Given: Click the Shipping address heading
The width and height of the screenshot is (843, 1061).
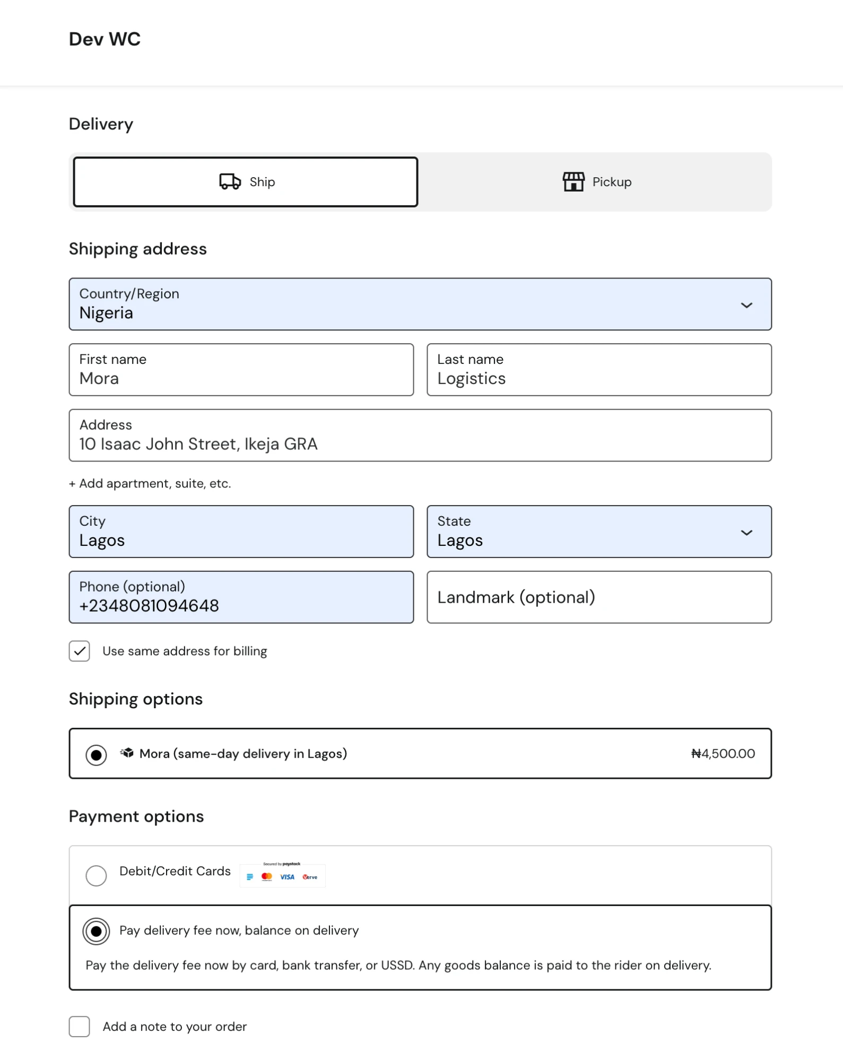Looking at the screenshot, I should coord(138,249).
